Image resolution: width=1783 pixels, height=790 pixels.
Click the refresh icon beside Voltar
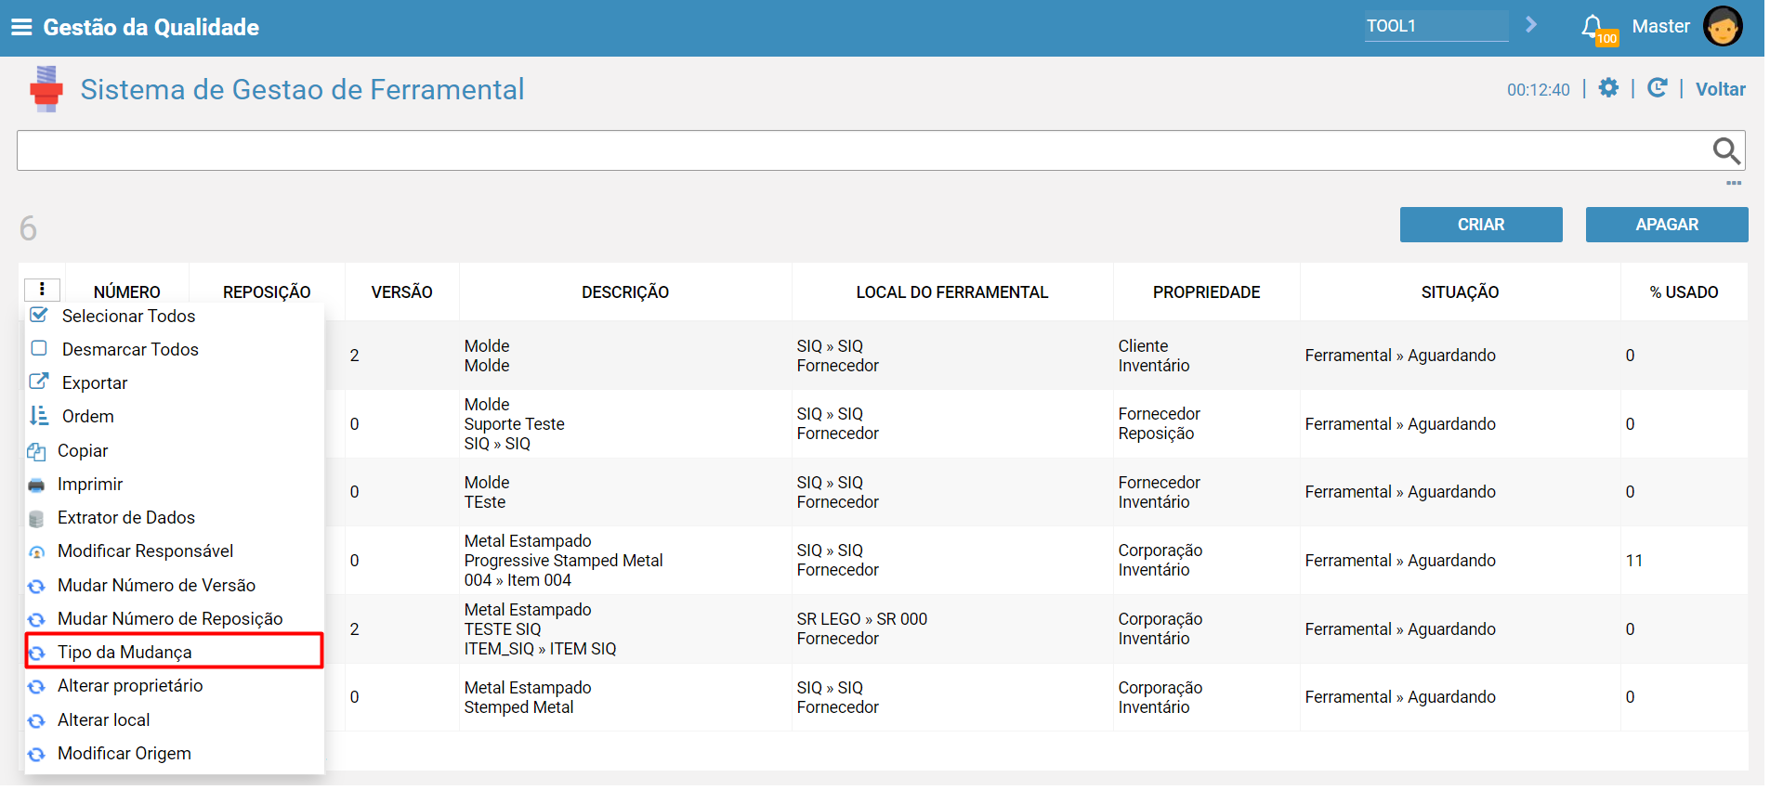click(1657, 88)
